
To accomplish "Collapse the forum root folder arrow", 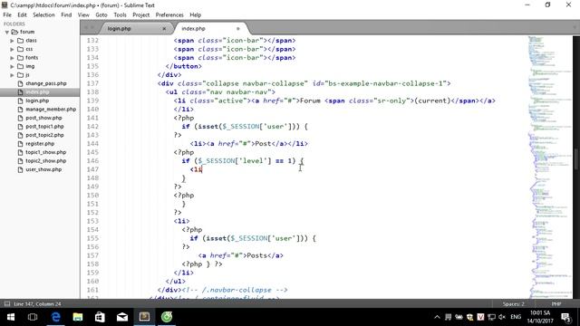I will point(6,33).
